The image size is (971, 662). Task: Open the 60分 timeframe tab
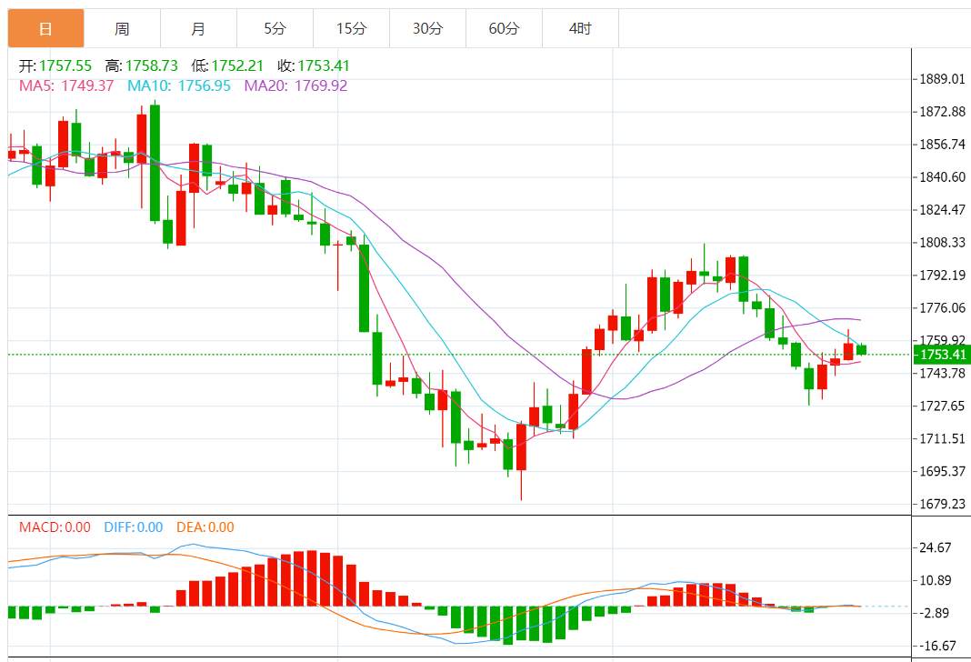[504, 28]
